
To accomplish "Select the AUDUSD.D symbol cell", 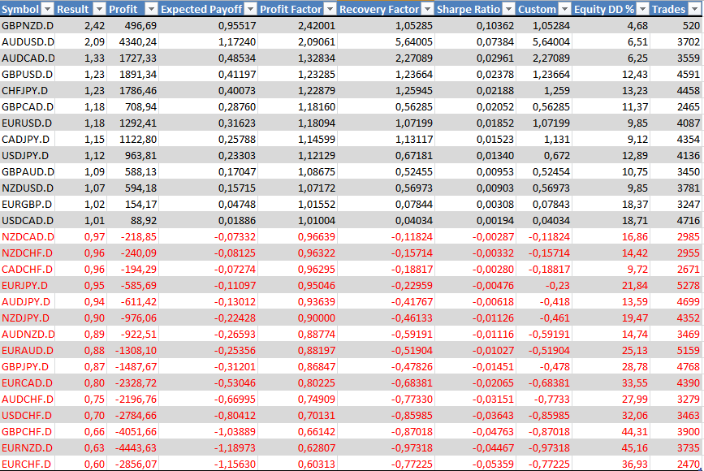I will click(28, 41).
